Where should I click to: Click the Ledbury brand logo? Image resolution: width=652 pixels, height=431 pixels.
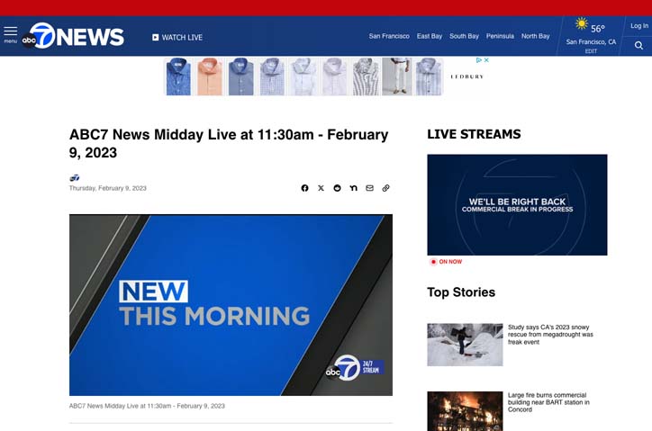pyautogui.click(x=467, y=76)
